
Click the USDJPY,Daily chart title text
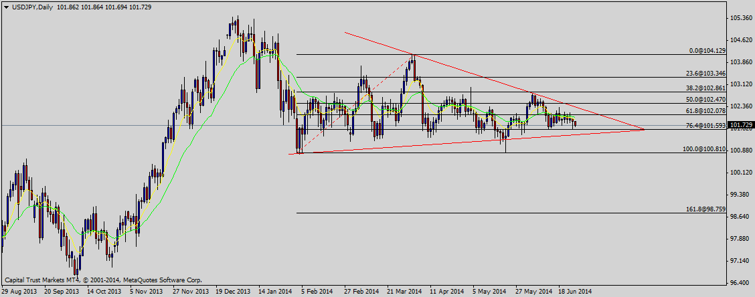[x=31, y=6]
